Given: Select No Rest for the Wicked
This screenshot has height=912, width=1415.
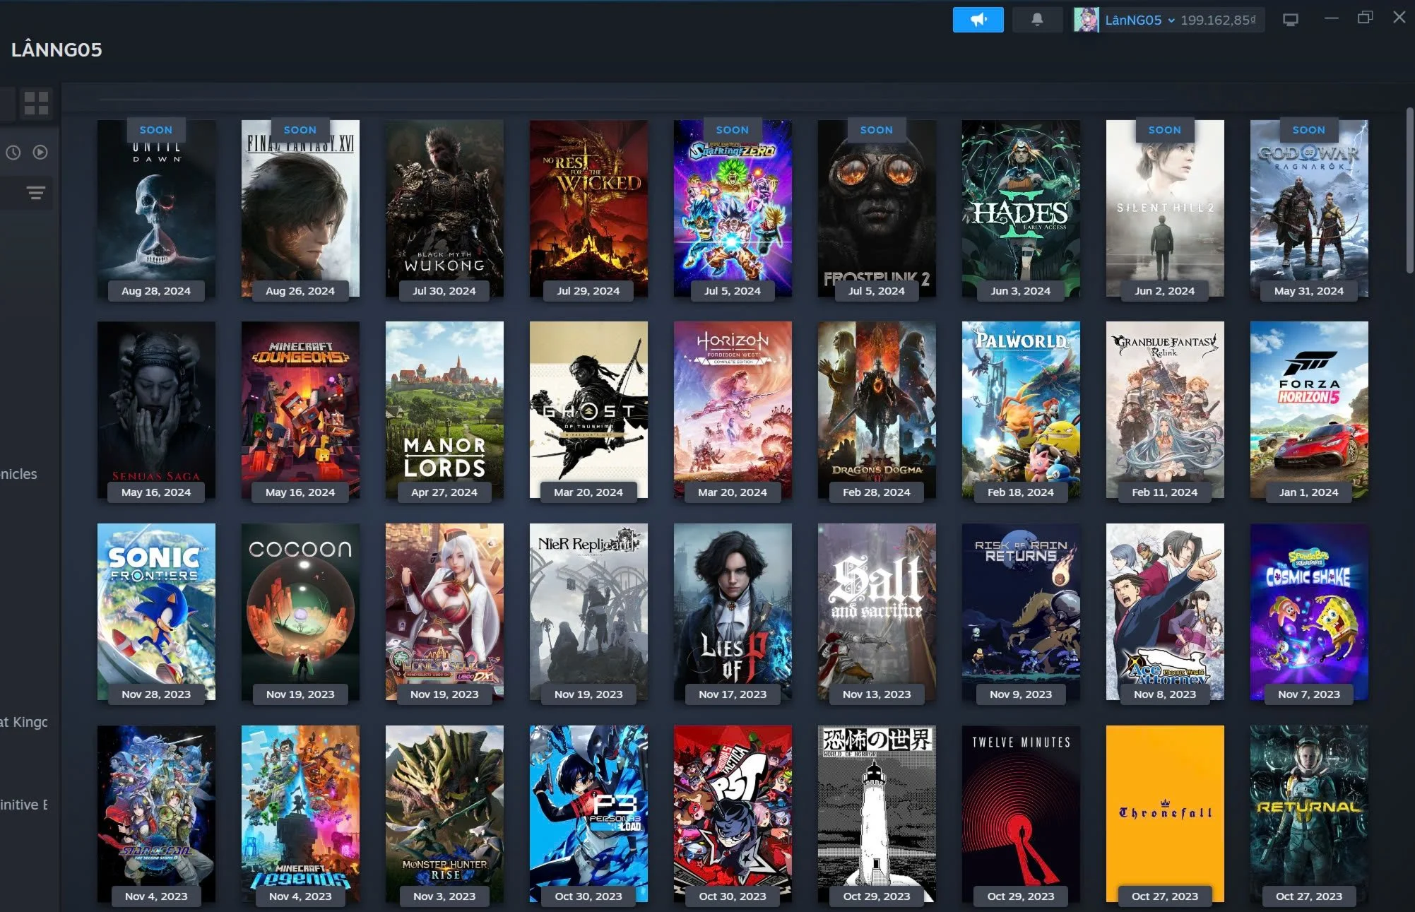Looking at the screenshot, I should point(588,208).
